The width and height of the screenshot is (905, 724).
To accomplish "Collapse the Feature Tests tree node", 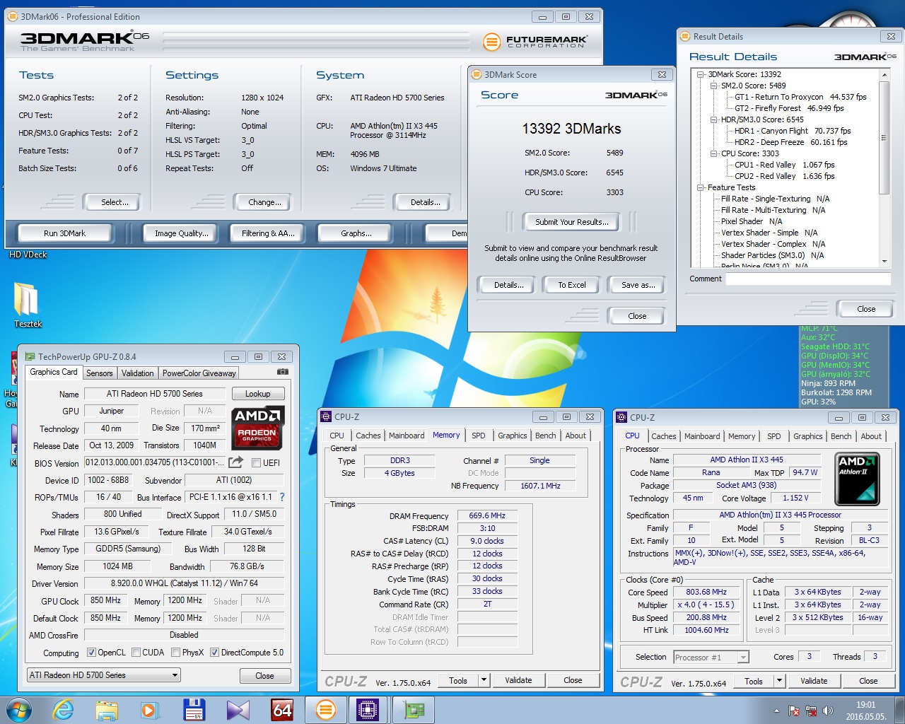I will tap(701, 187).
